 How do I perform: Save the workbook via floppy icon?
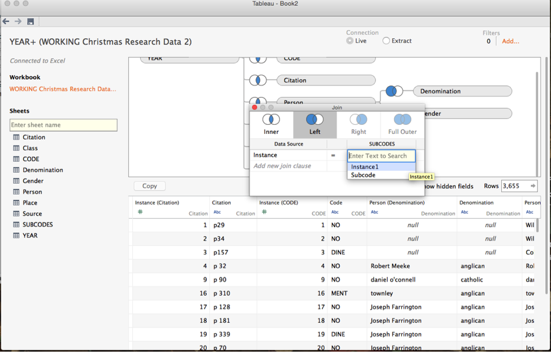click(30, 22)
